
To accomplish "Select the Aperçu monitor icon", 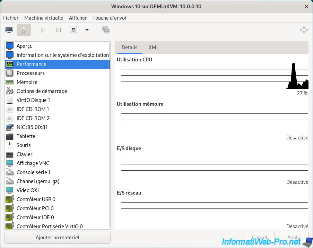I will (x=10, y=46).
